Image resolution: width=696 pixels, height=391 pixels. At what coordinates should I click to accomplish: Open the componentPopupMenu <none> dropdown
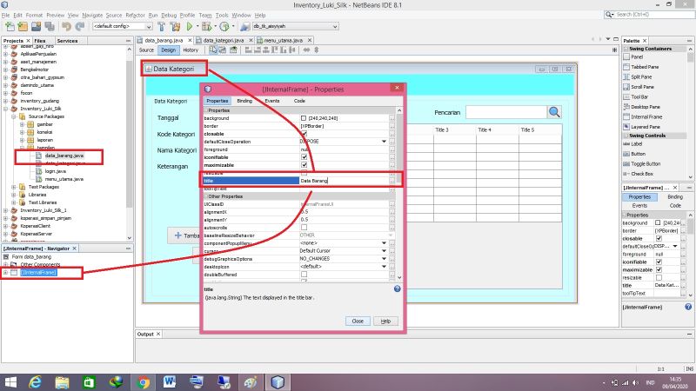point(384,243)
